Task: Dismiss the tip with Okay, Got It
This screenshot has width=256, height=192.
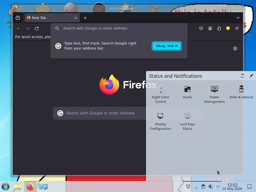Action: 167,46
